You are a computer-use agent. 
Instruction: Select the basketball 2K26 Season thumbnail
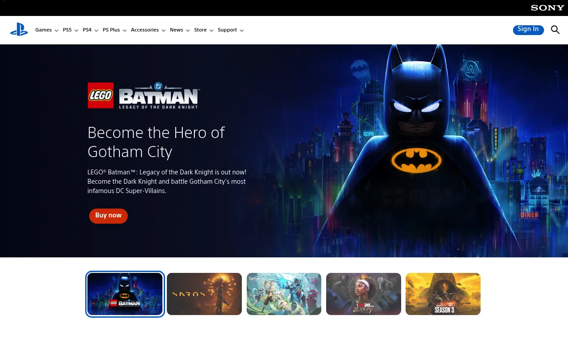363,294
